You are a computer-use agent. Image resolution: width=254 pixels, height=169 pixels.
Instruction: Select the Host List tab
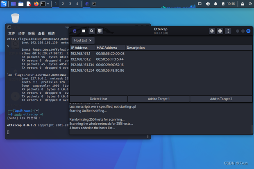81,41
